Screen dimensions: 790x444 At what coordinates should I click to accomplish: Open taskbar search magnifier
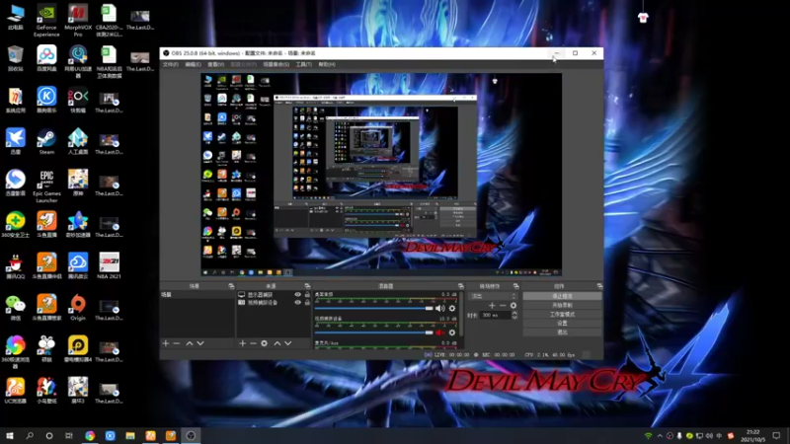[30, 436]
